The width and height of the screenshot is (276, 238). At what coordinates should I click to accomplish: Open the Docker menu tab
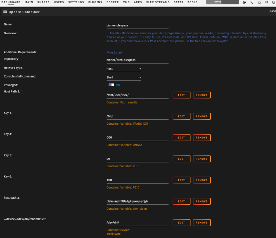(x=113, y=2)
